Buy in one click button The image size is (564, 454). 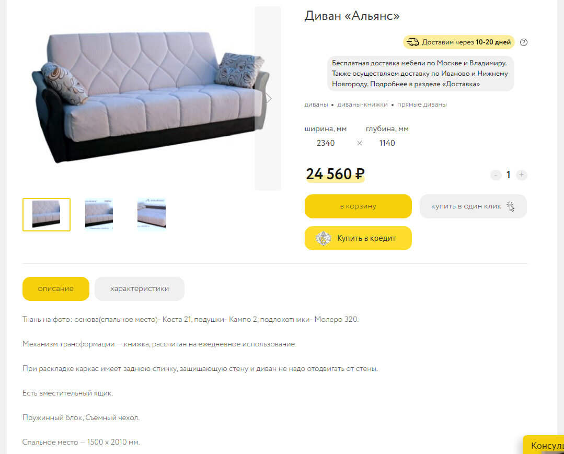(473, 206)
